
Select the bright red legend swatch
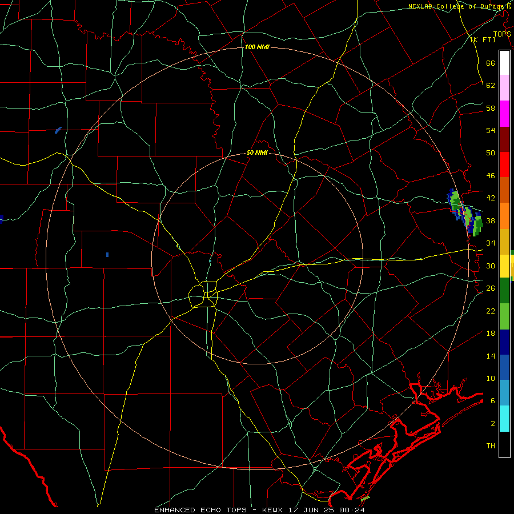click(x=504, y=164)
